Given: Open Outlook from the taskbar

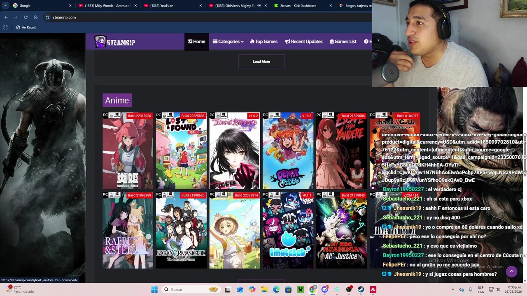Looking at the screenshot, I should [x=240, y=289].
